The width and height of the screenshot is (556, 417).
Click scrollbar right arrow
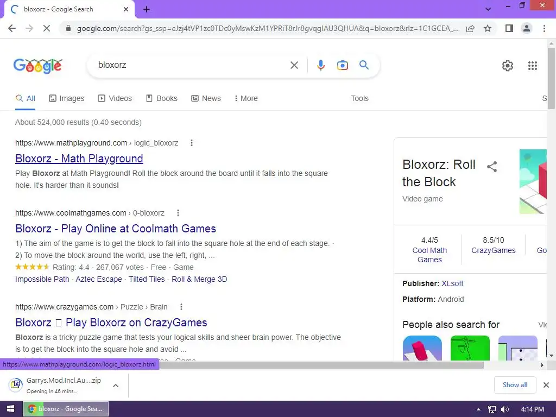[x=542, y=365]
